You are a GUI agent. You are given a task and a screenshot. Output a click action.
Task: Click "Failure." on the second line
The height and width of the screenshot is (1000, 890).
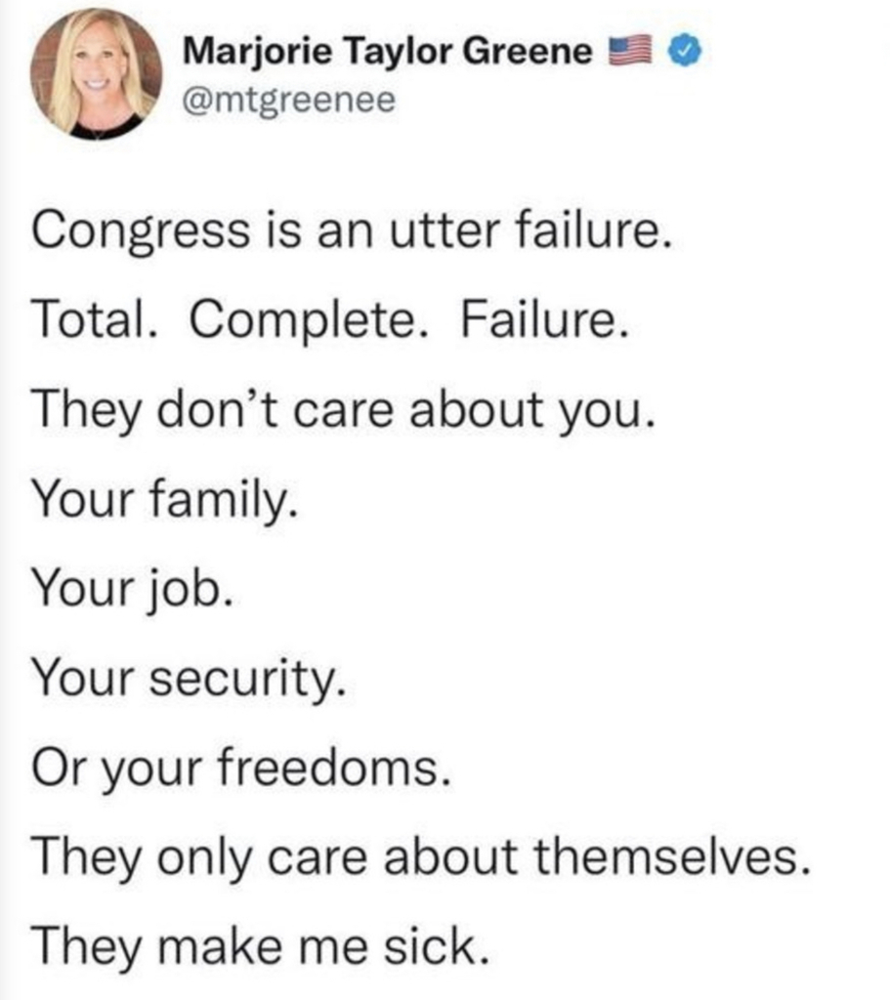click(540, 320)
